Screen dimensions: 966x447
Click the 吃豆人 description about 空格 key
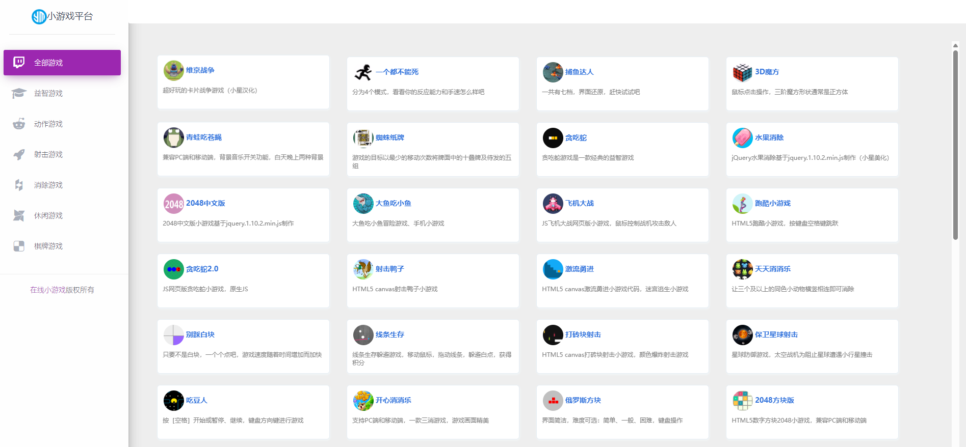(233, 421)
